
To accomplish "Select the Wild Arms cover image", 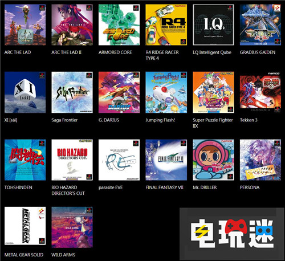I will pos(72,227).
